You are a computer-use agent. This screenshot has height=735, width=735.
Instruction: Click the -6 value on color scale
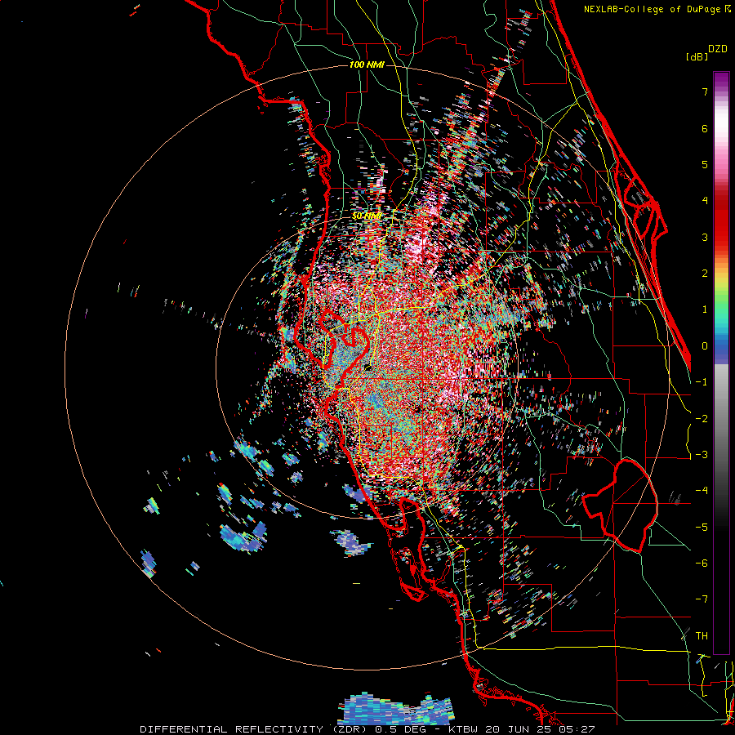[x=702, y=563]
